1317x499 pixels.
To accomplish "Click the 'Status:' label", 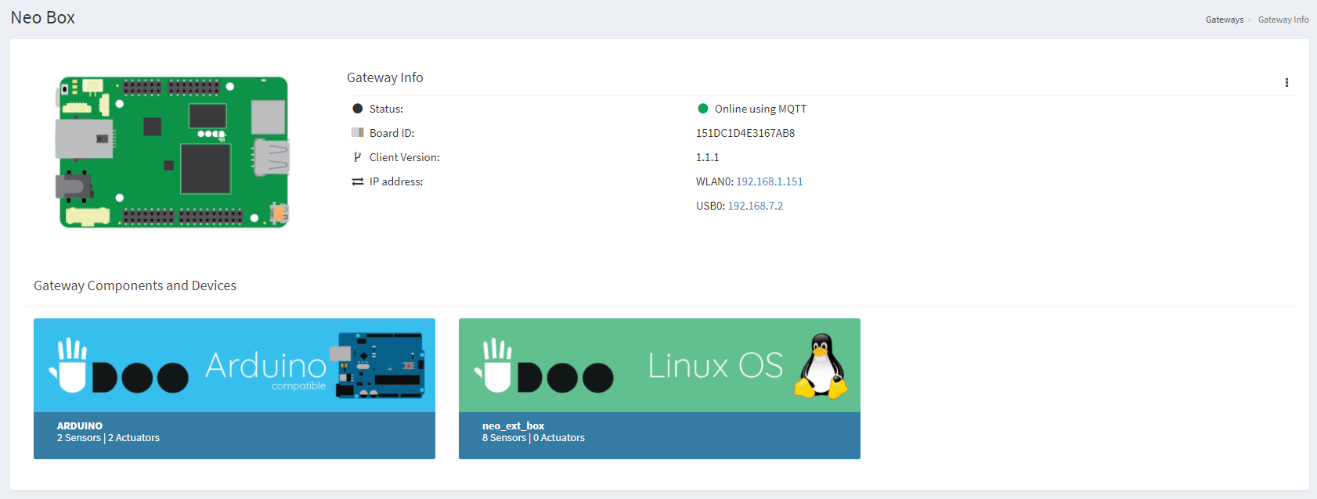I will (386, 109).
